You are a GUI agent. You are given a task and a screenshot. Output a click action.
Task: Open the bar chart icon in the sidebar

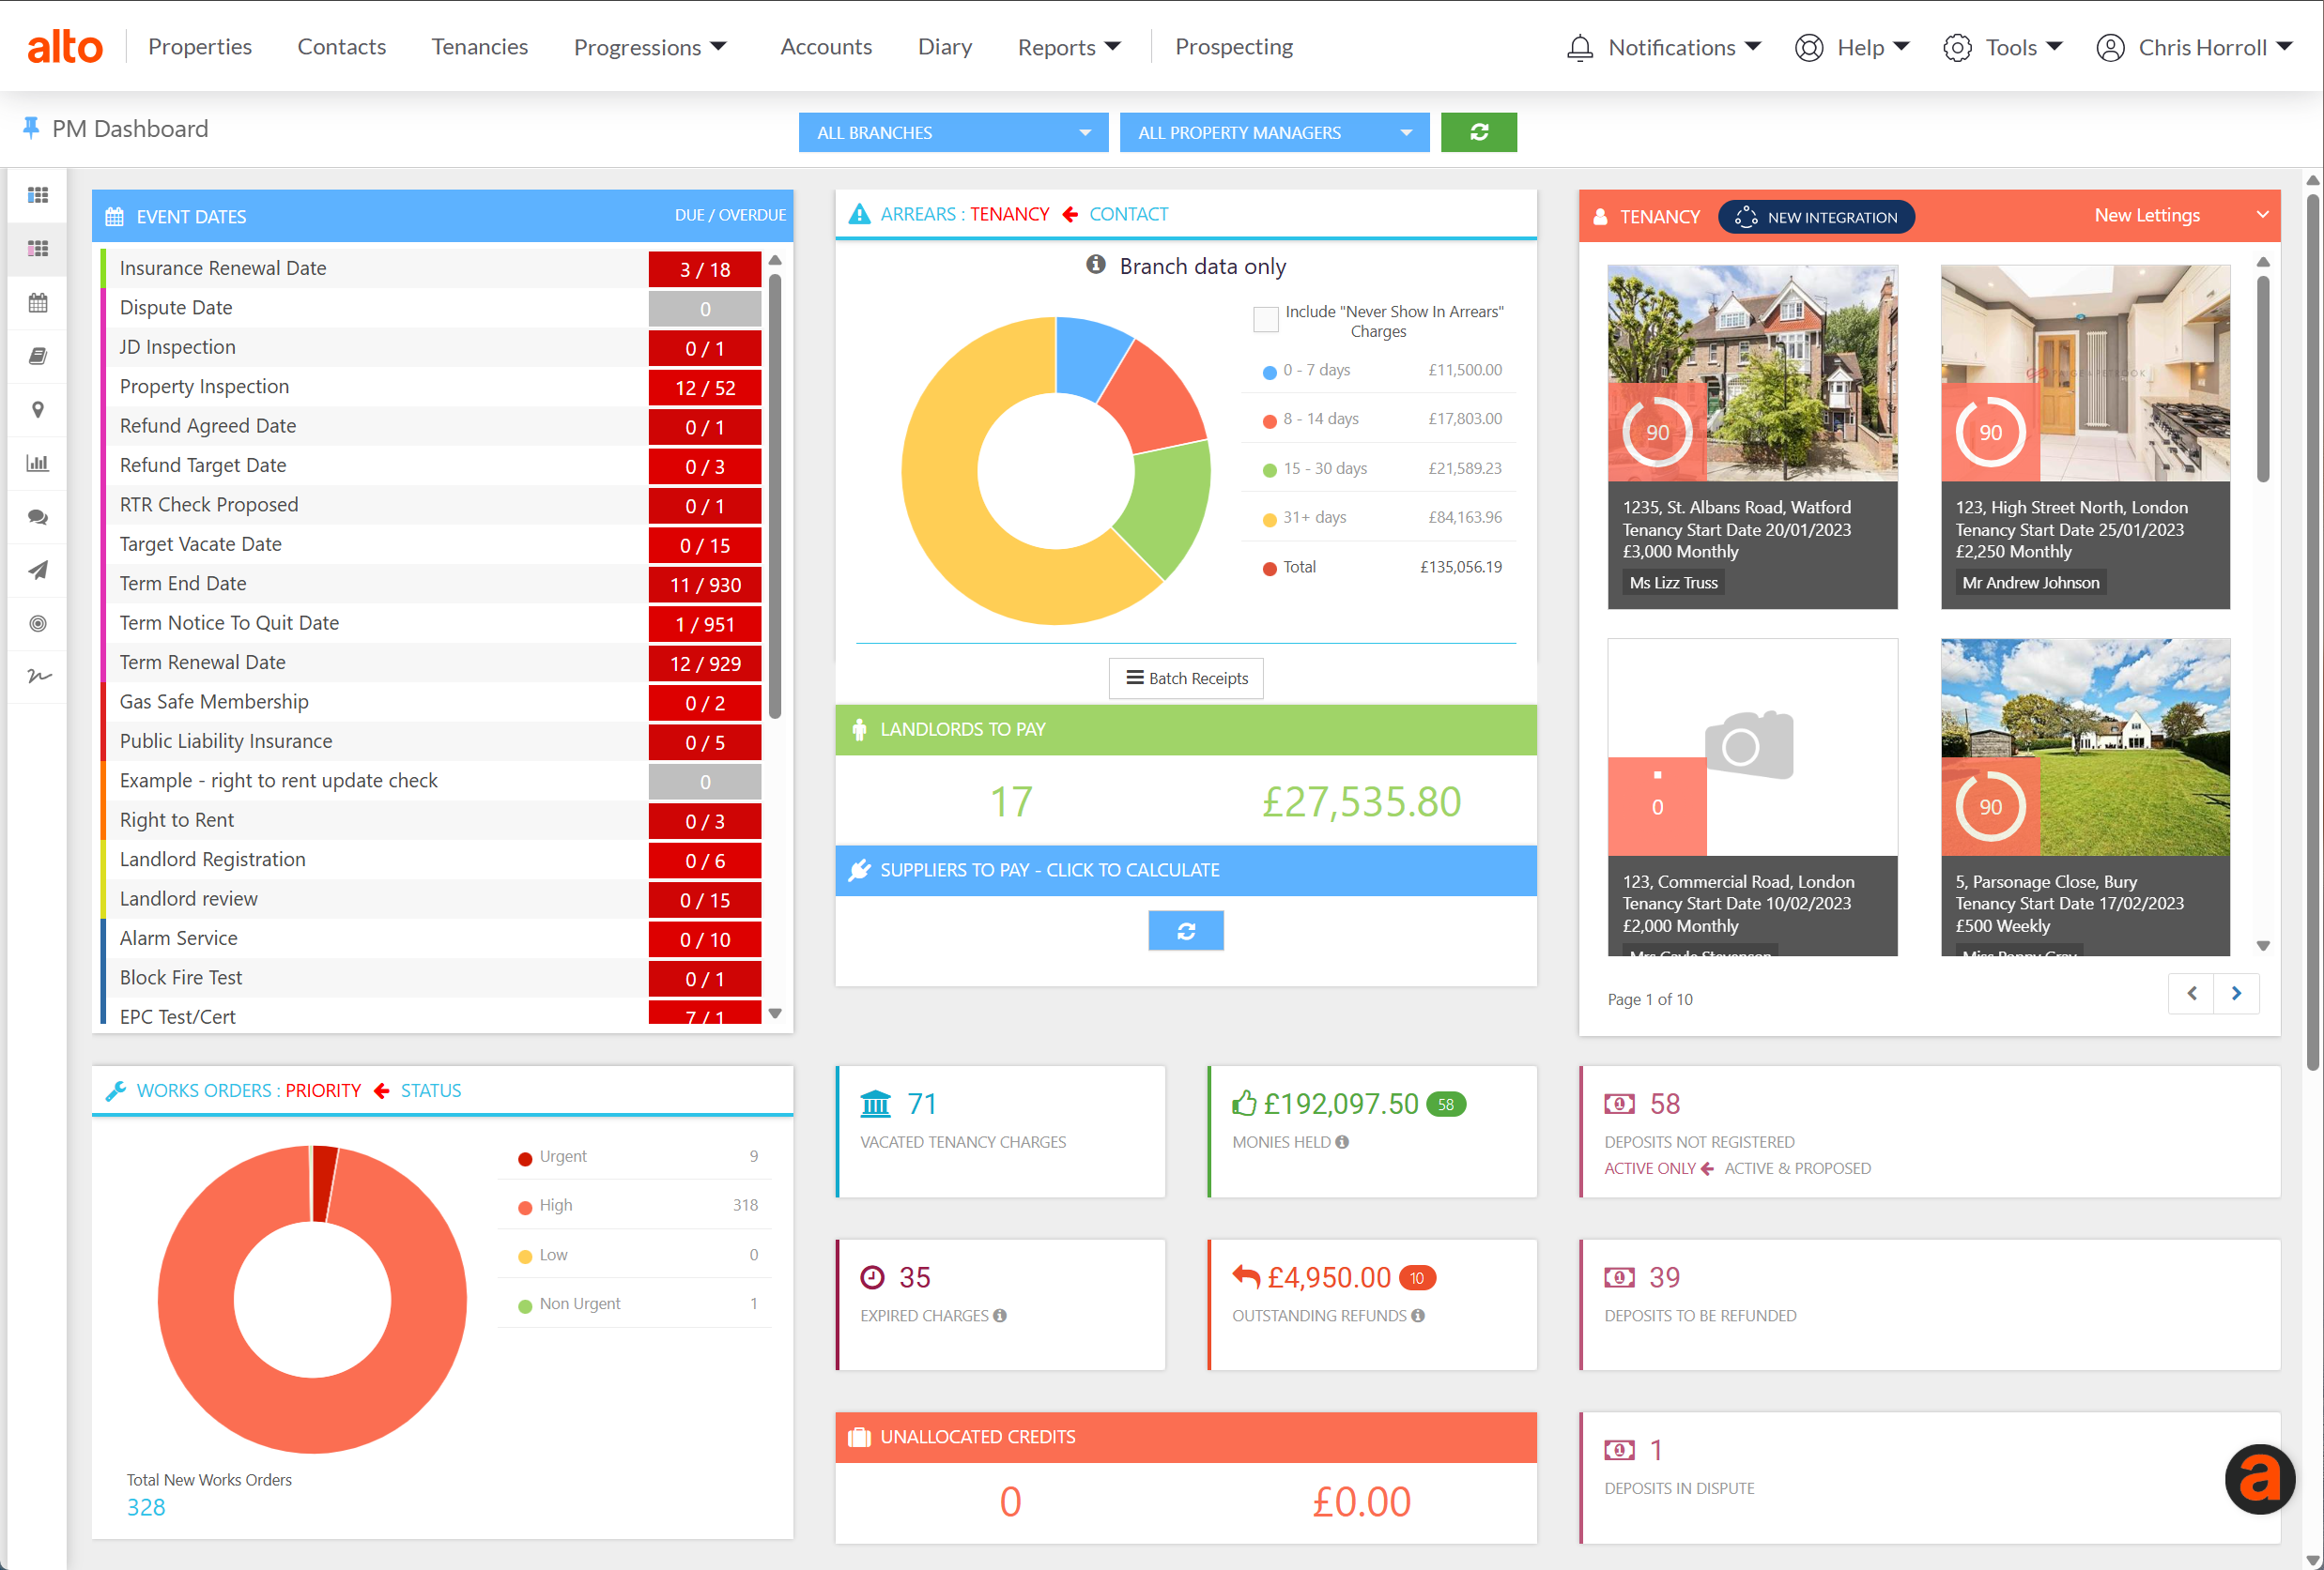tap(38, 463)
